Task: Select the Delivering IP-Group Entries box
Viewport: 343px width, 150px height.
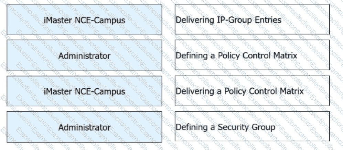Action: click(x=252, y=20)
